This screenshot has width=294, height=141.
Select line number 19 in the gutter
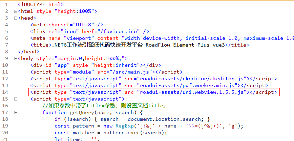click(x=5, y=126)
